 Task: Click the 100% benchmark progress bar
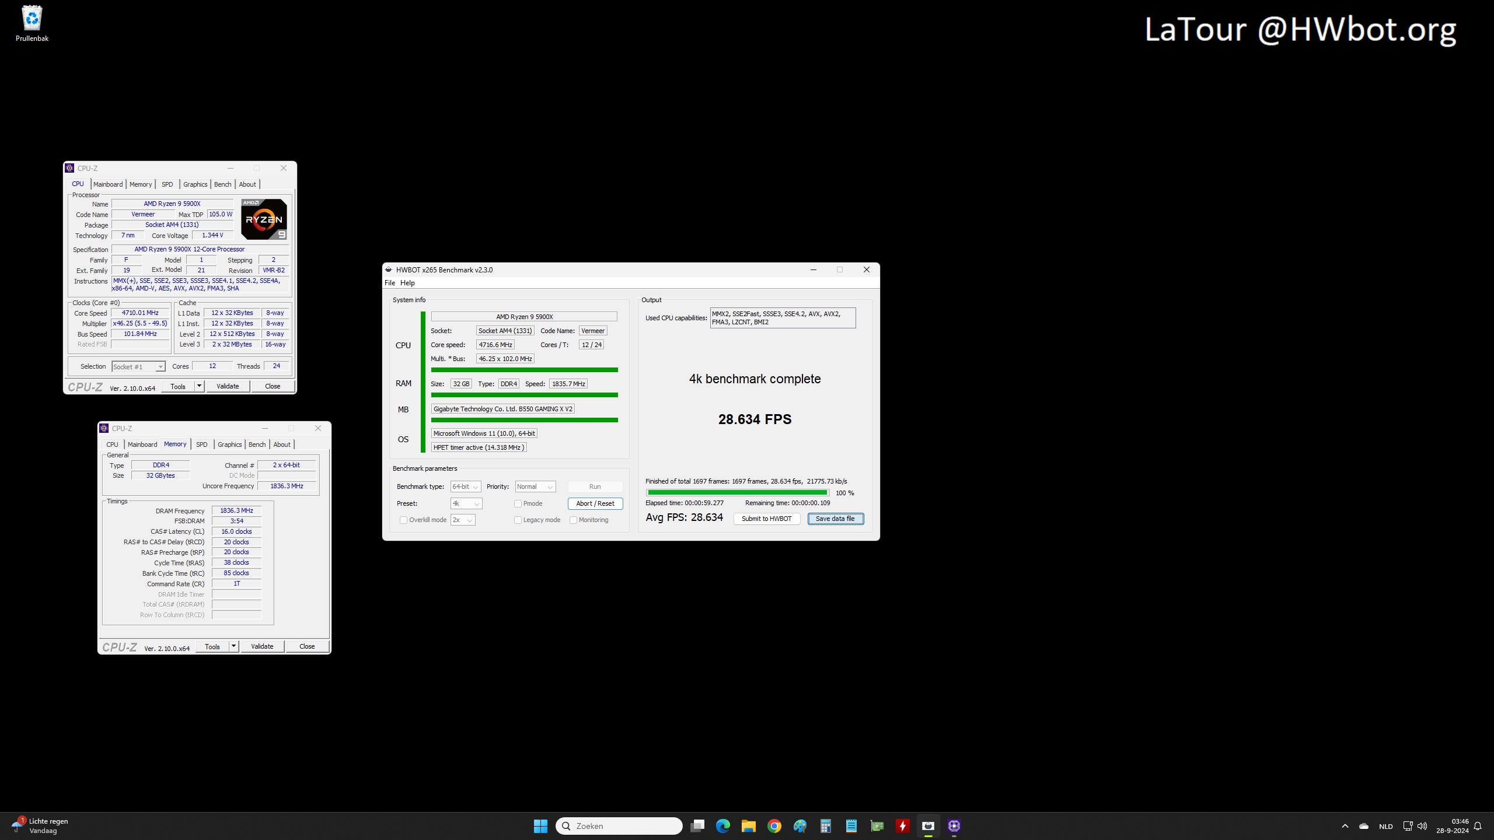click(x=737, y=493)
